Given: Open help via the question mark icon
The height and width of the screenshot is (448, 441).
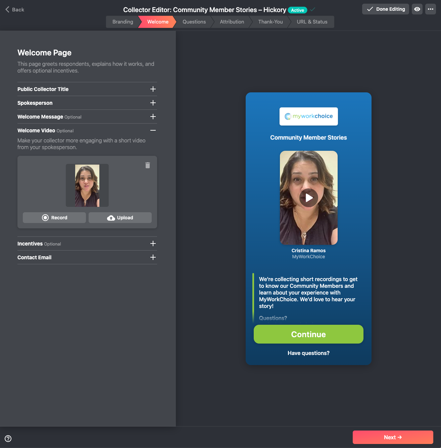Looking at the screenshot, I should click(8, 439).
